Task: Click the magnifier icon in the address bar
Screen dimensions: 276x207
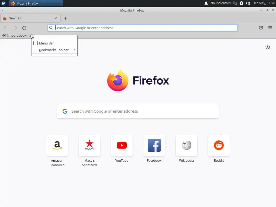Action: (51, 28)
